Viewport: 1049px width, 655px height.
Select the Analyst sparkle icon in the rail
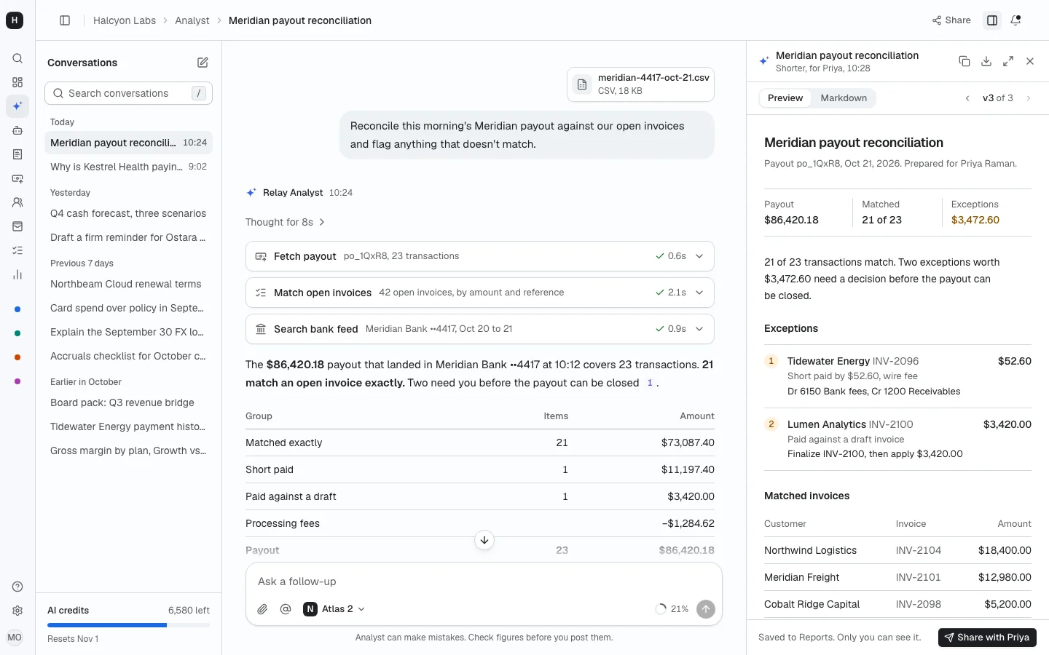pos(17,106)
